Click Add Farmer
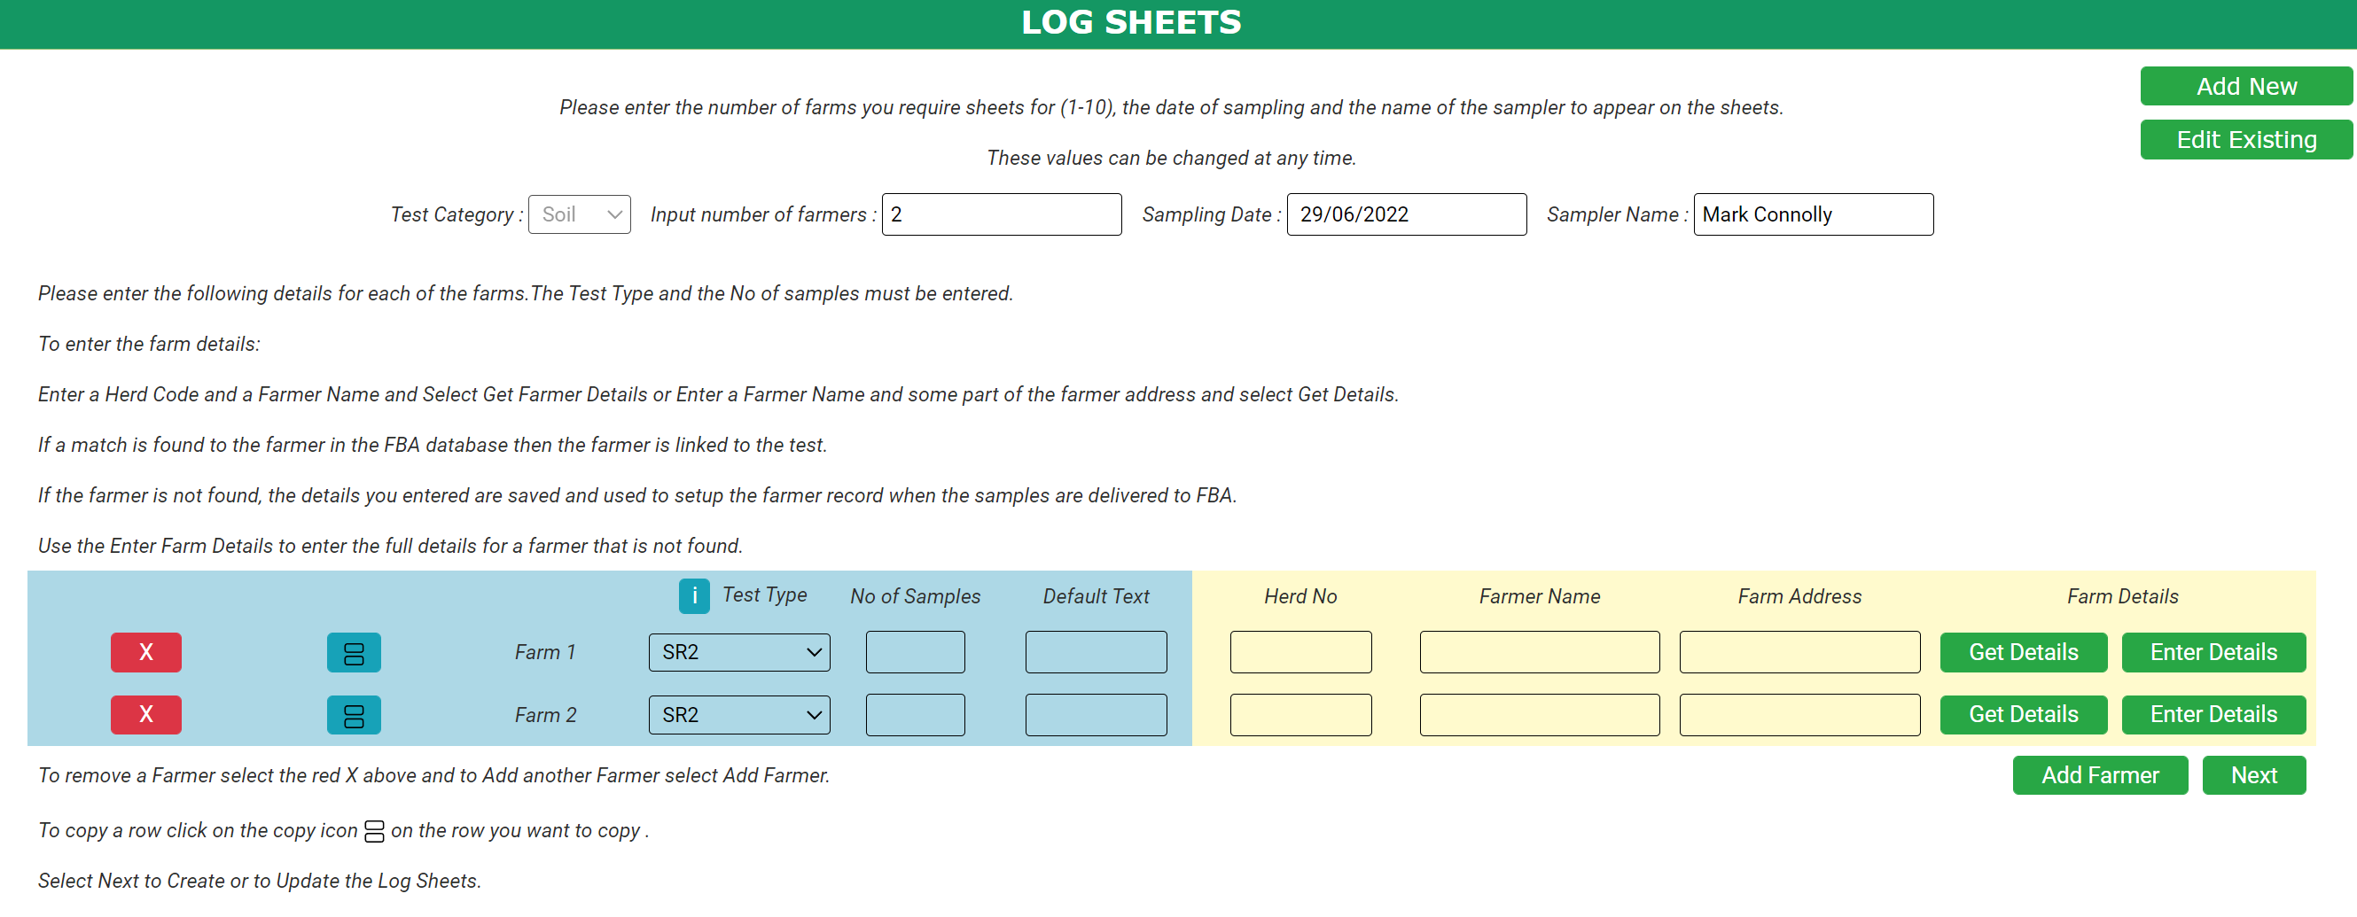The image size is (2357, 917). pos(2100,774)
